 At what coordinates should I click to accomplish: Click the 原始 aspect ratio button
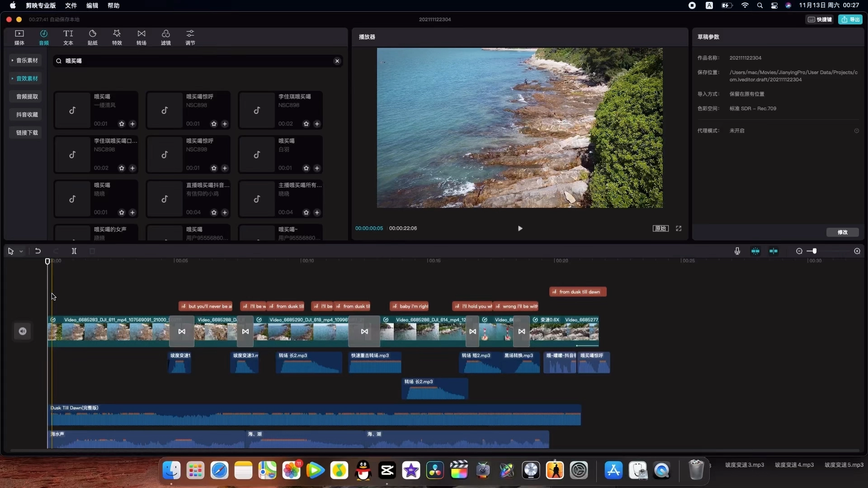pyautogui.click(x=660, y=229)
